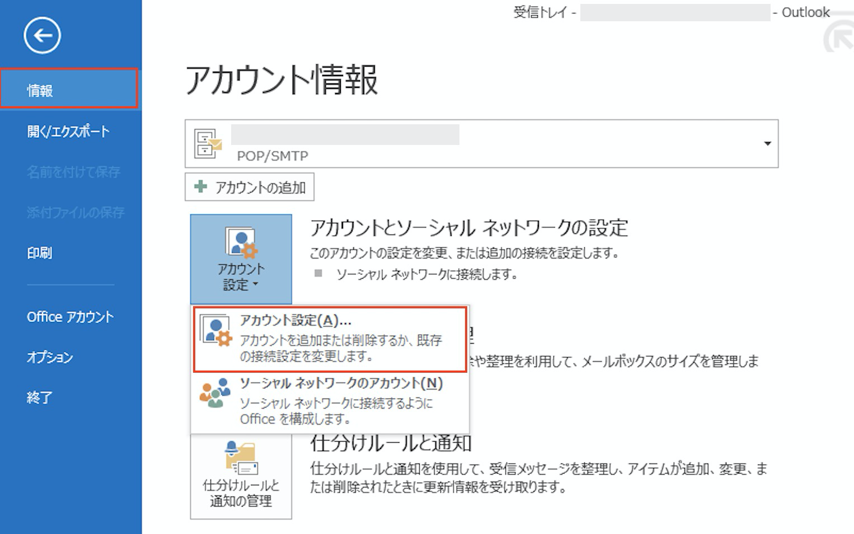Choose アカウント設定(A)... menu entry
Image resolution: width=854 pixels, height=534 pixels.
point(330,339)
